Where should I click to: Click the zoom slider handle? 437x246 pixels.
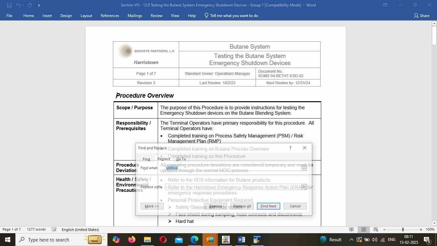(403, 229)
